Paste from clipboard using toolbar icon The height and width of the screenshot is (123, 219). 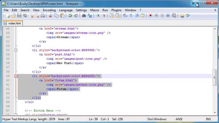(62, 16)
